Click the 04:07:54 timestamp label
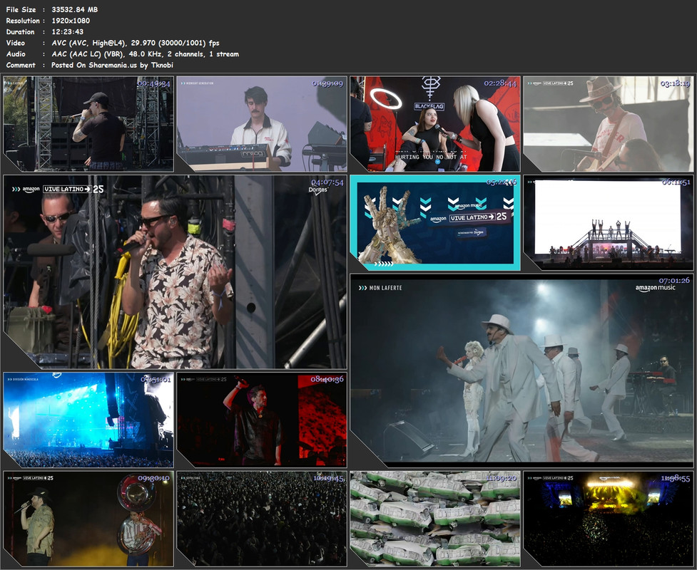Viewport: 697px width, 570px height. pos(327,182)
